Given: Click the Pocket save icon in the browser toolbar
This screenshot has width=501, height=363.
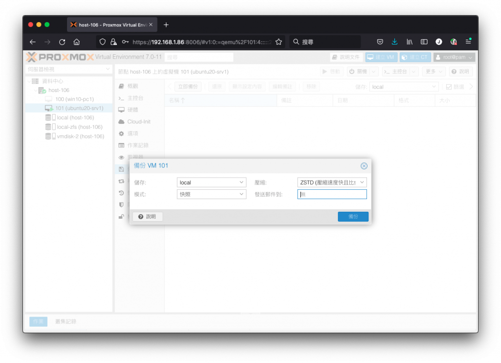Looking at the screenshot, I should (x=380, y=42).
